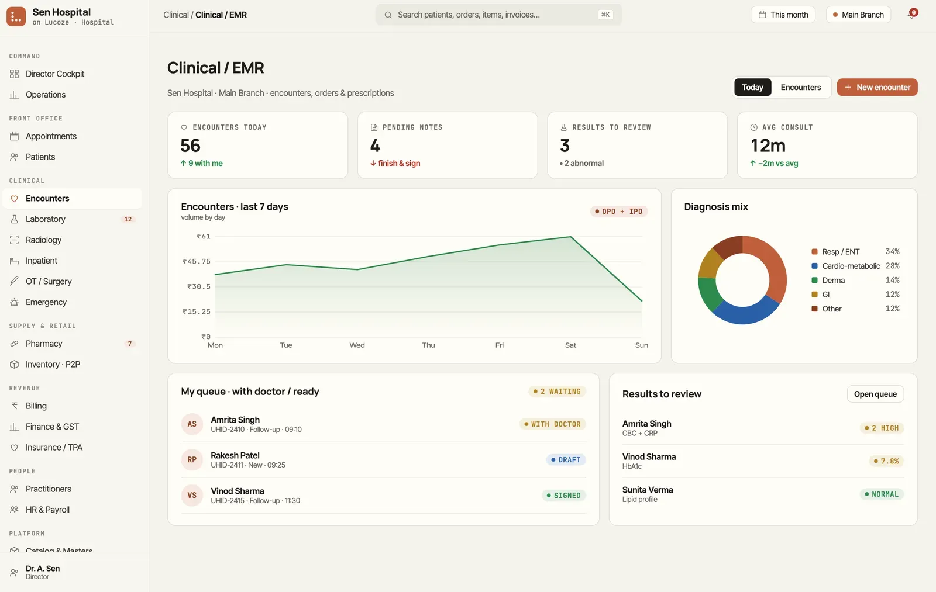Image resolution: width=936 pixels, height=592 pixels.
Task: Click Sunita Verma in Results to review
Action: click(x=648, y=490)
